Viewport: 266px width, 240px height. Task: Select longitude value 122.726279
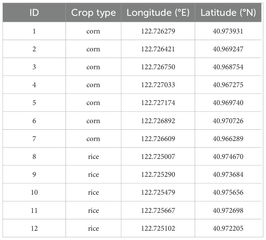pos(158,31)
